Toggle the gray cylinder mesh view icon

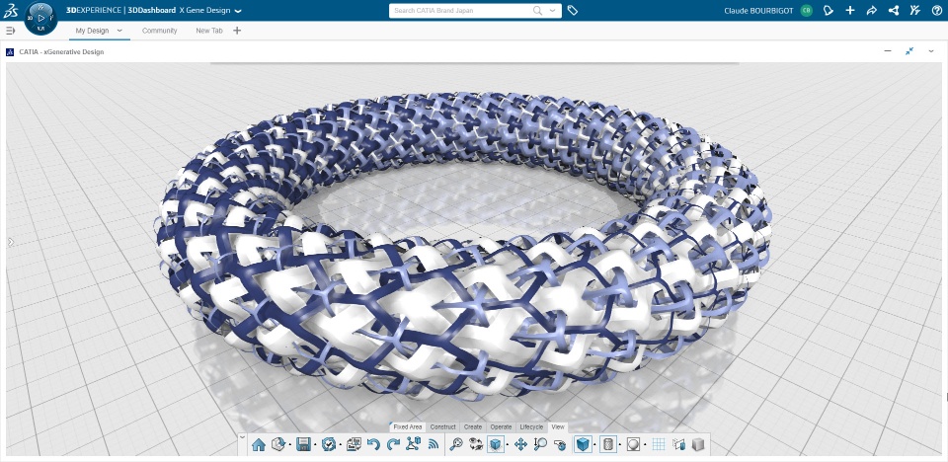click(x=609, y=444)
